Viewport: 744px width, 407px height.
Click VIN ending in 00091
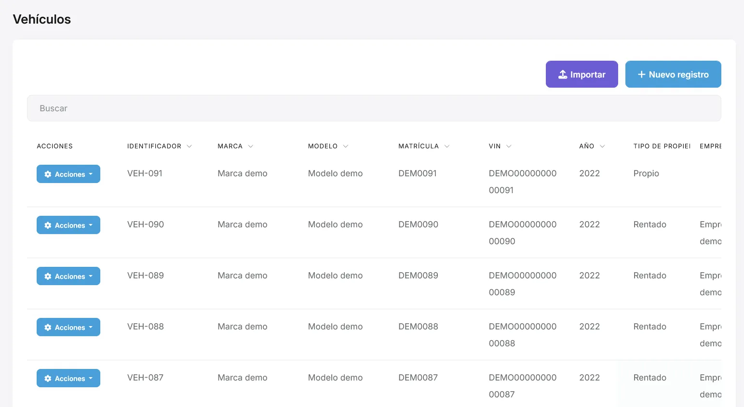523,182
